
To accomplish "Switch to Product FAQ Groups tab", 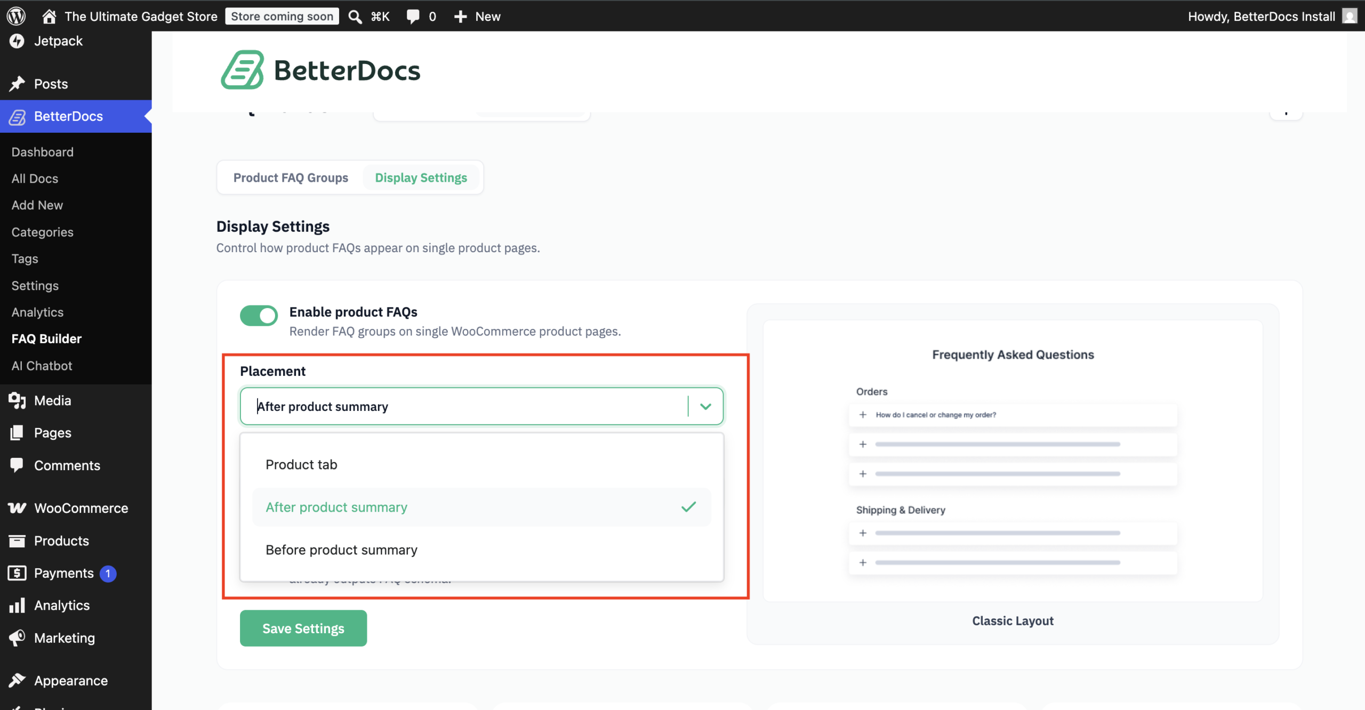I will pyautogui.click(x=291, y=177).
